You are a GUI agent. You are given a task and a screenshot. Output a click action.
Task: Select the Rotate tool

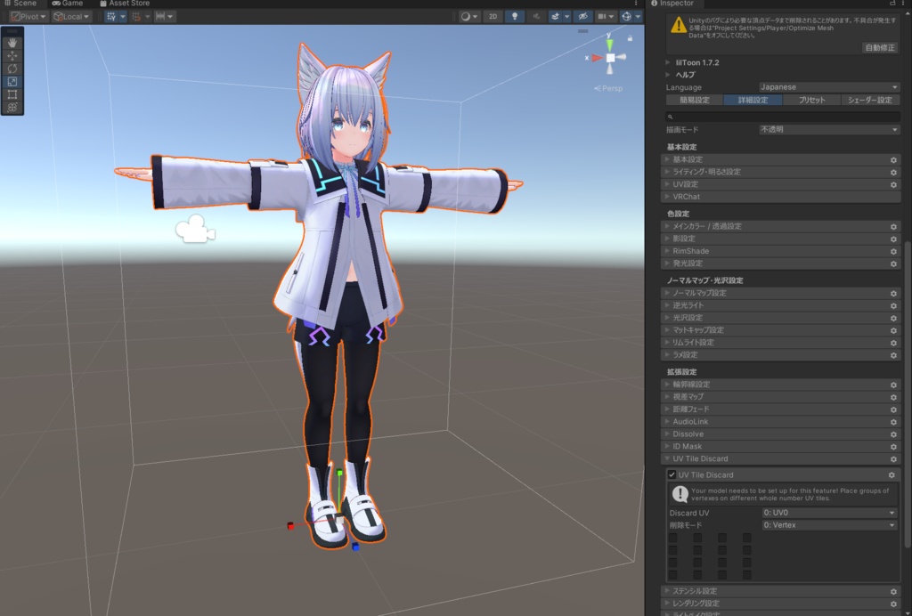coord(12,69)
